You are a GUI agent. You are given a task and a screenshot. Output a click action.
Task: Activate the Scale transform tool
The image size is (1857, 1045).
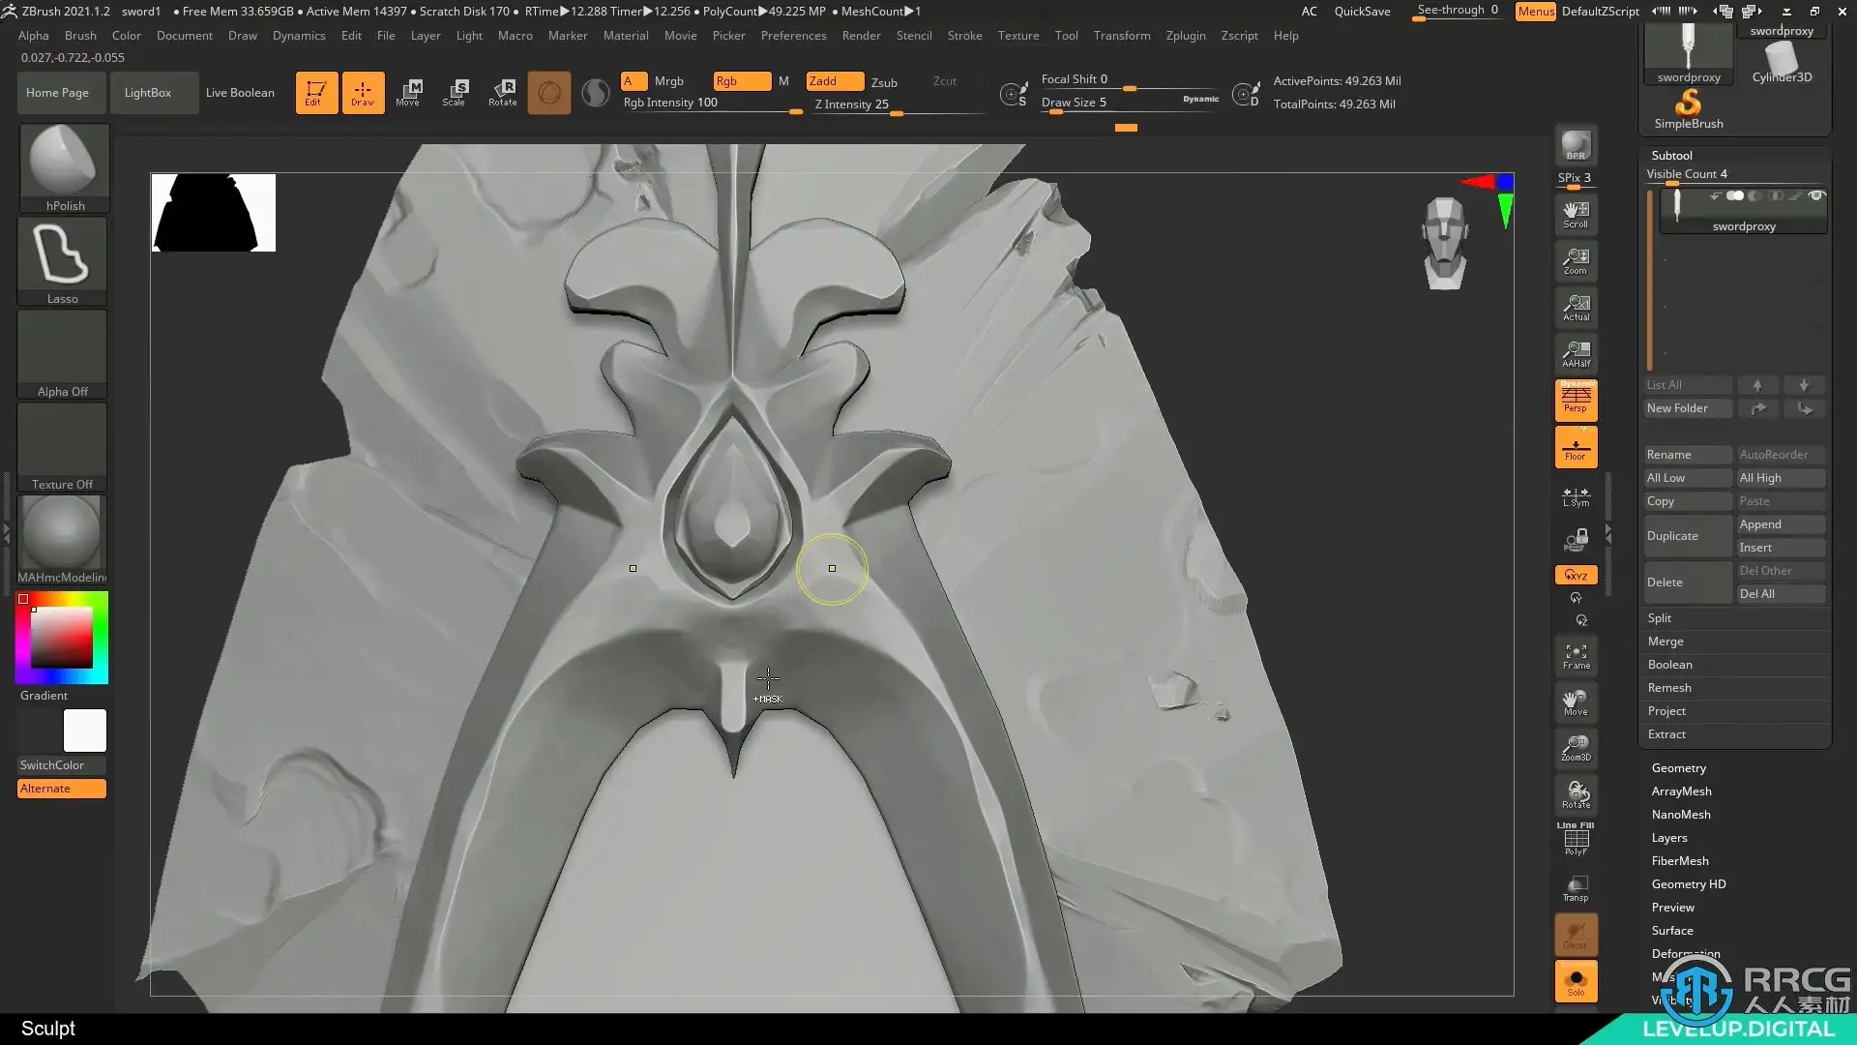pyautogui.click(x=455, y=92)
